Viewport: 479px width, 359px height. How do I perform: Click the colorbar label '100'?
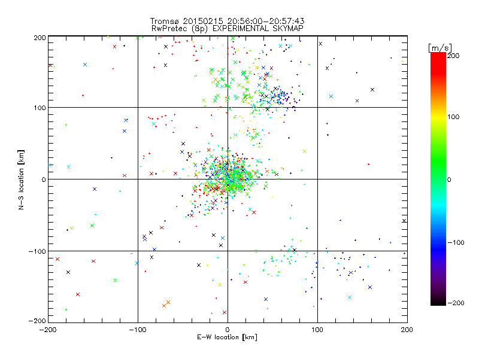453,117
